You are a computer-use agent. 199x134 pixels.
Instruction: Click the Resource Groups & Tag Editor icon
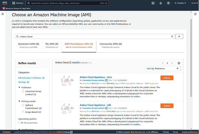pyautogui.click(x=4, y=8)
